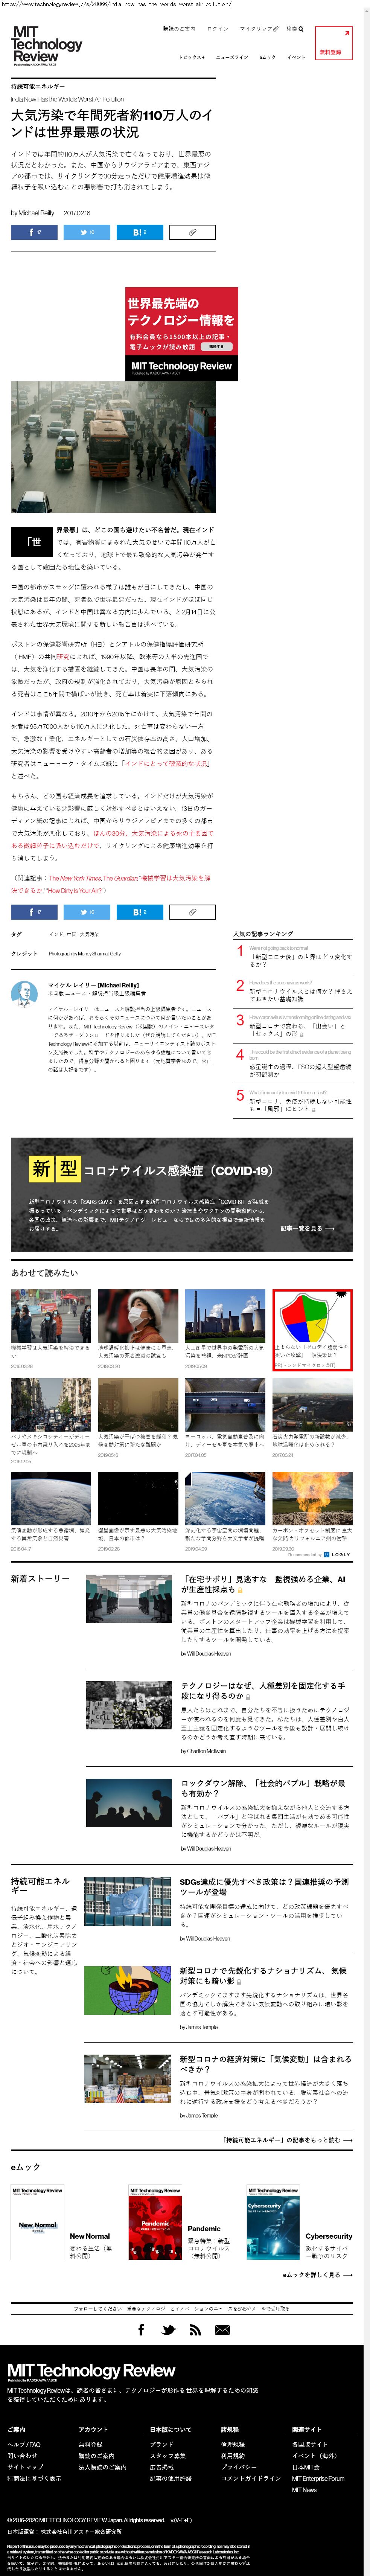The height and width of the screenshot is (2576, 370).
Task: Copy article link using button under byline
Action: point(192,232)
